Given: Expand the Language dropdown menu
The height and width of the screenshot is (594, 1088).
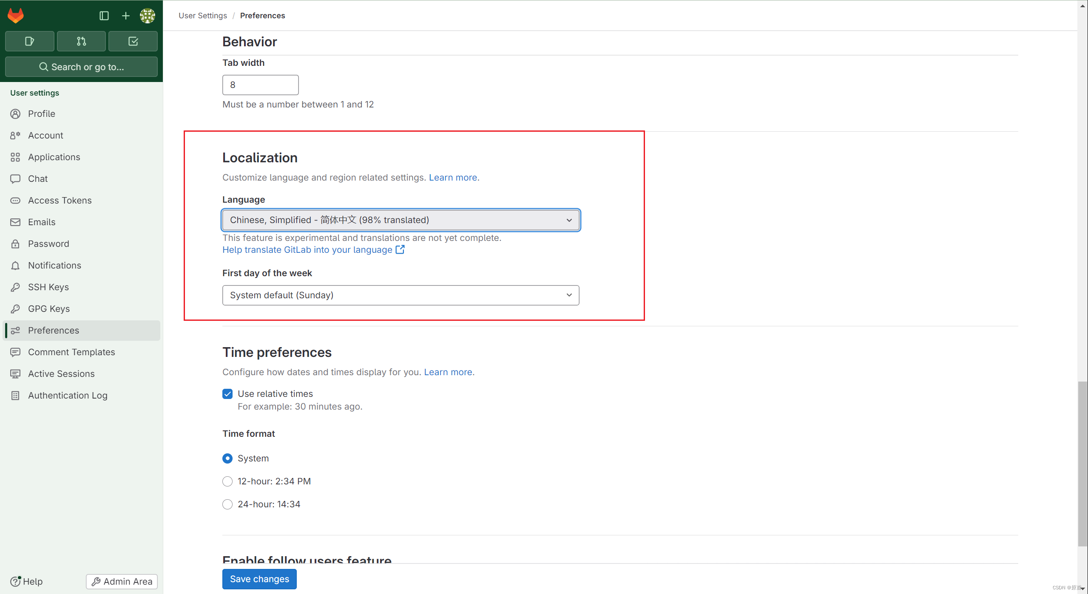Looking at the screenshot, I should 400,220.
